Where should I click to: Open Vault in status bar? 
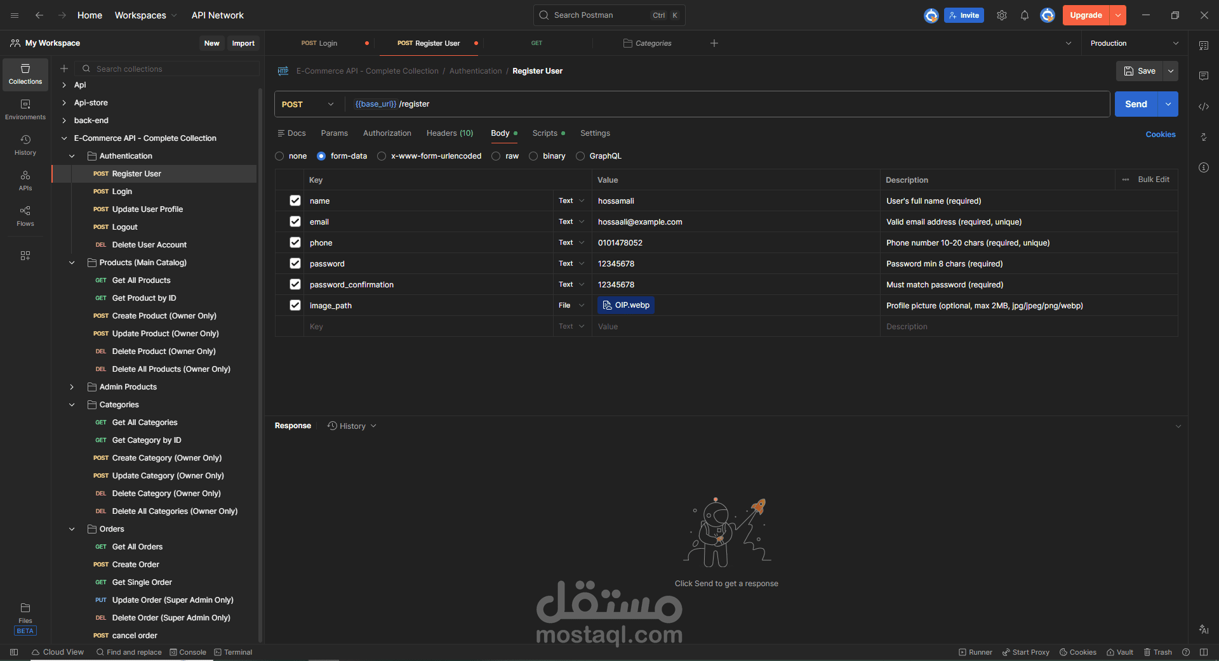[1120, 652]
